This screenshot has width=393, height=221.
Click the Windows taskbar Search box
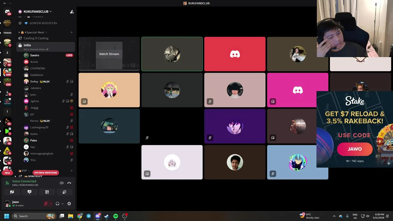coord(34,216)
